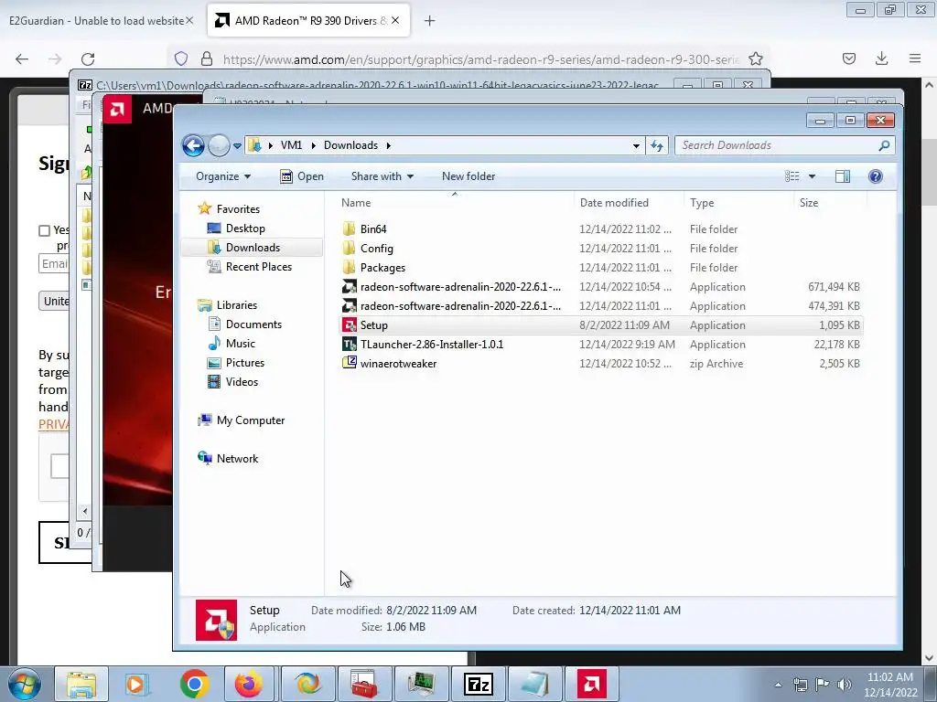Image resolution: width=937 pixels, height=702 pixels.
Task: Click the taskbar clock
Action: pos(889,685)
